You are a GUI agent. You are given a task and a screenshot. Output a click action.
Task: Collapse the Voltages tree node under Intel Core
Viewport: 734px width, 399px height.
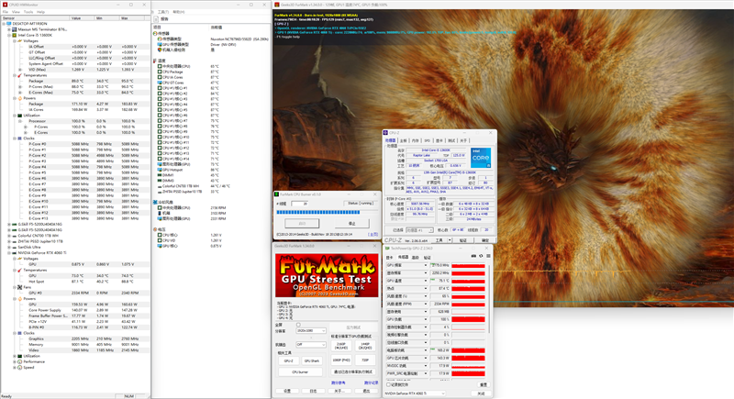15,41
